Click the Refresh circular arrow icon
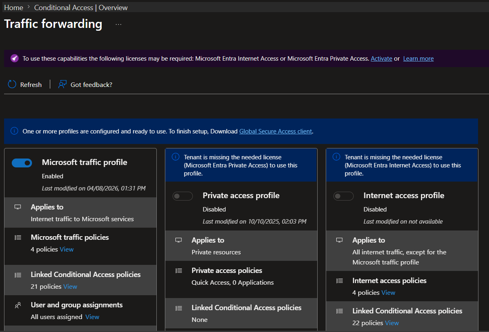The image size is (489, 332). pyautogui.click(x=12, y=84)
